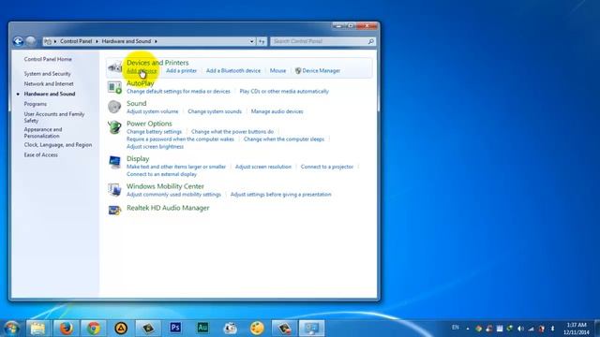The image size is (600, 337).
Task: Expand the Hardware and Sound breadcrumb arrow
Action: [157, 41]
